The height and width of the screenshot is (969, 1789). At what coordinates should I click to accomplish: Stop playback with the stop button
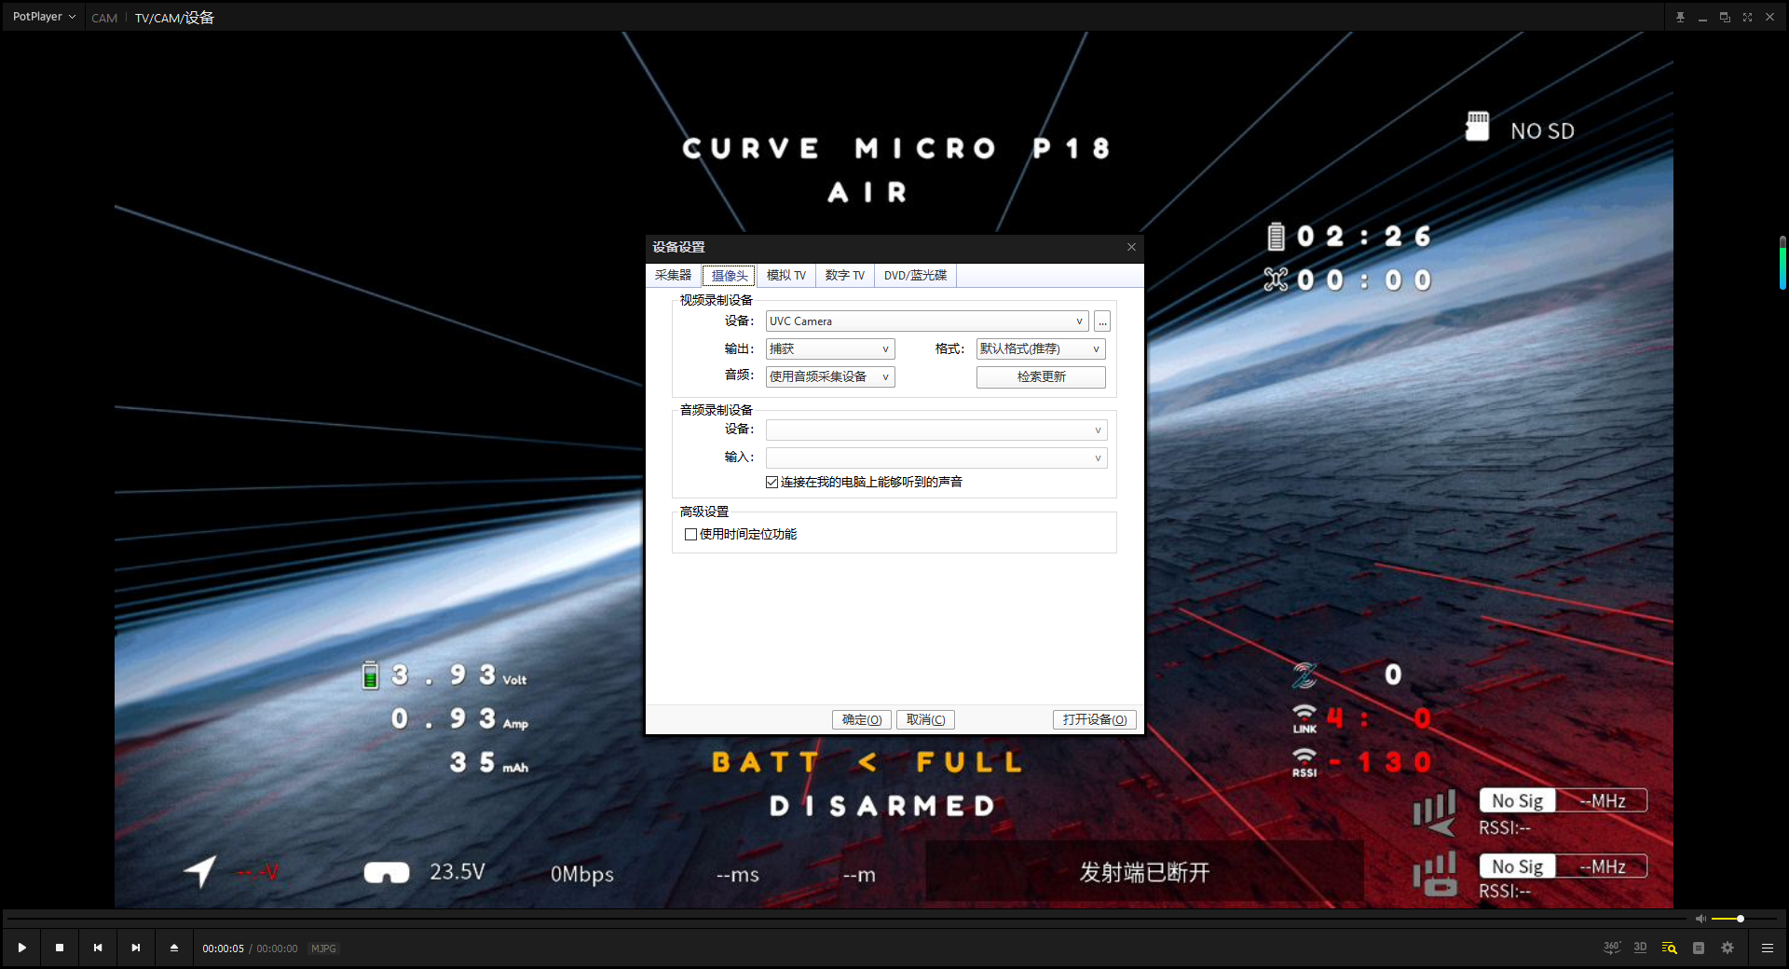pos(60,948)
